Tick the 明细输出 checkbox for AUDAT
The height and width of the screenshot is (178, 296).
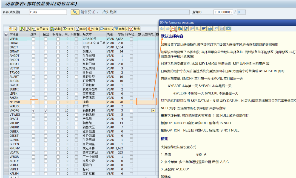click(x=58, y=64)
